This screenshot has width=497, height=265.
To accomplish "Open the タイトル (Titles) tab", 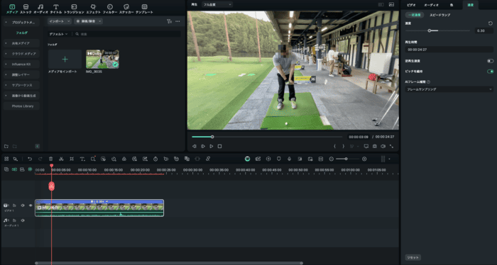I will [x=56, y=9].
